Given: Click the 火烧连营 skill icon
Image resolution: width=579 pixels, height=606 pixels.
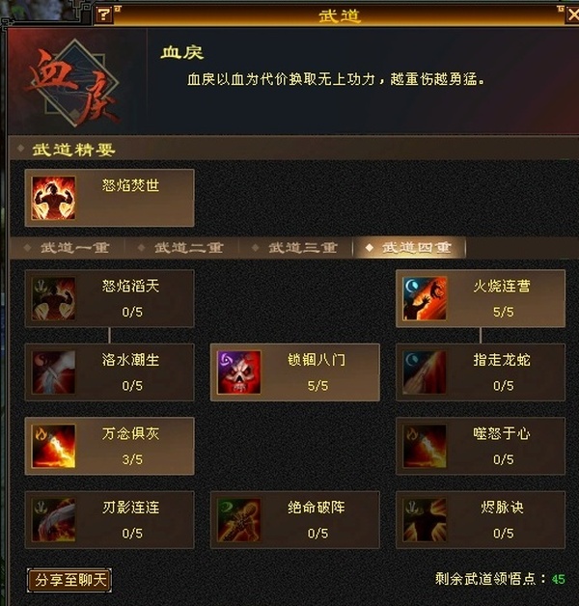Looking at the screenshot, I should click(x=425, y=298).
